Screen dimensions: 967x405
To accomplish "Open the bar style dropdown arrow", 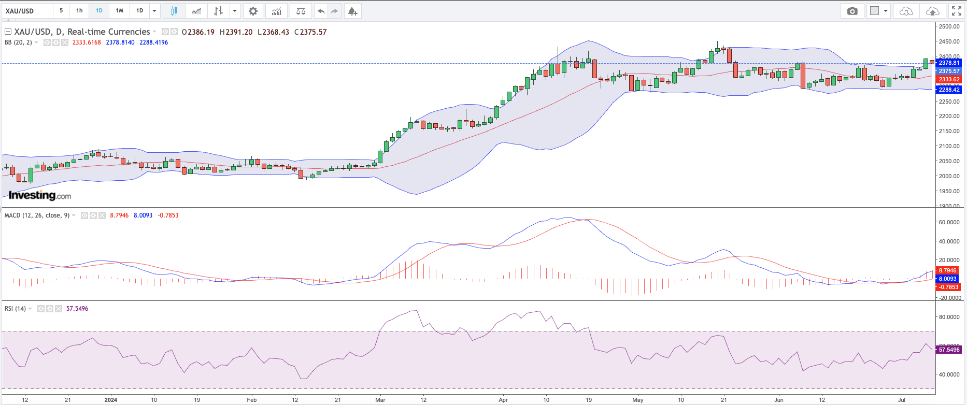I will coord(235,11).
